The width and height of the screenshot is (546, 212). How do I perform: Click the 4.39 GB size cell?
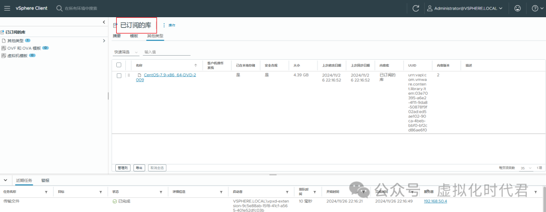tap(301, 75)
